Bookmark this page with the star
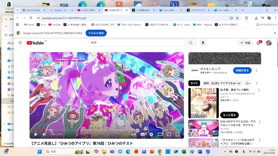Screen dimensions: 278x156 237,18
